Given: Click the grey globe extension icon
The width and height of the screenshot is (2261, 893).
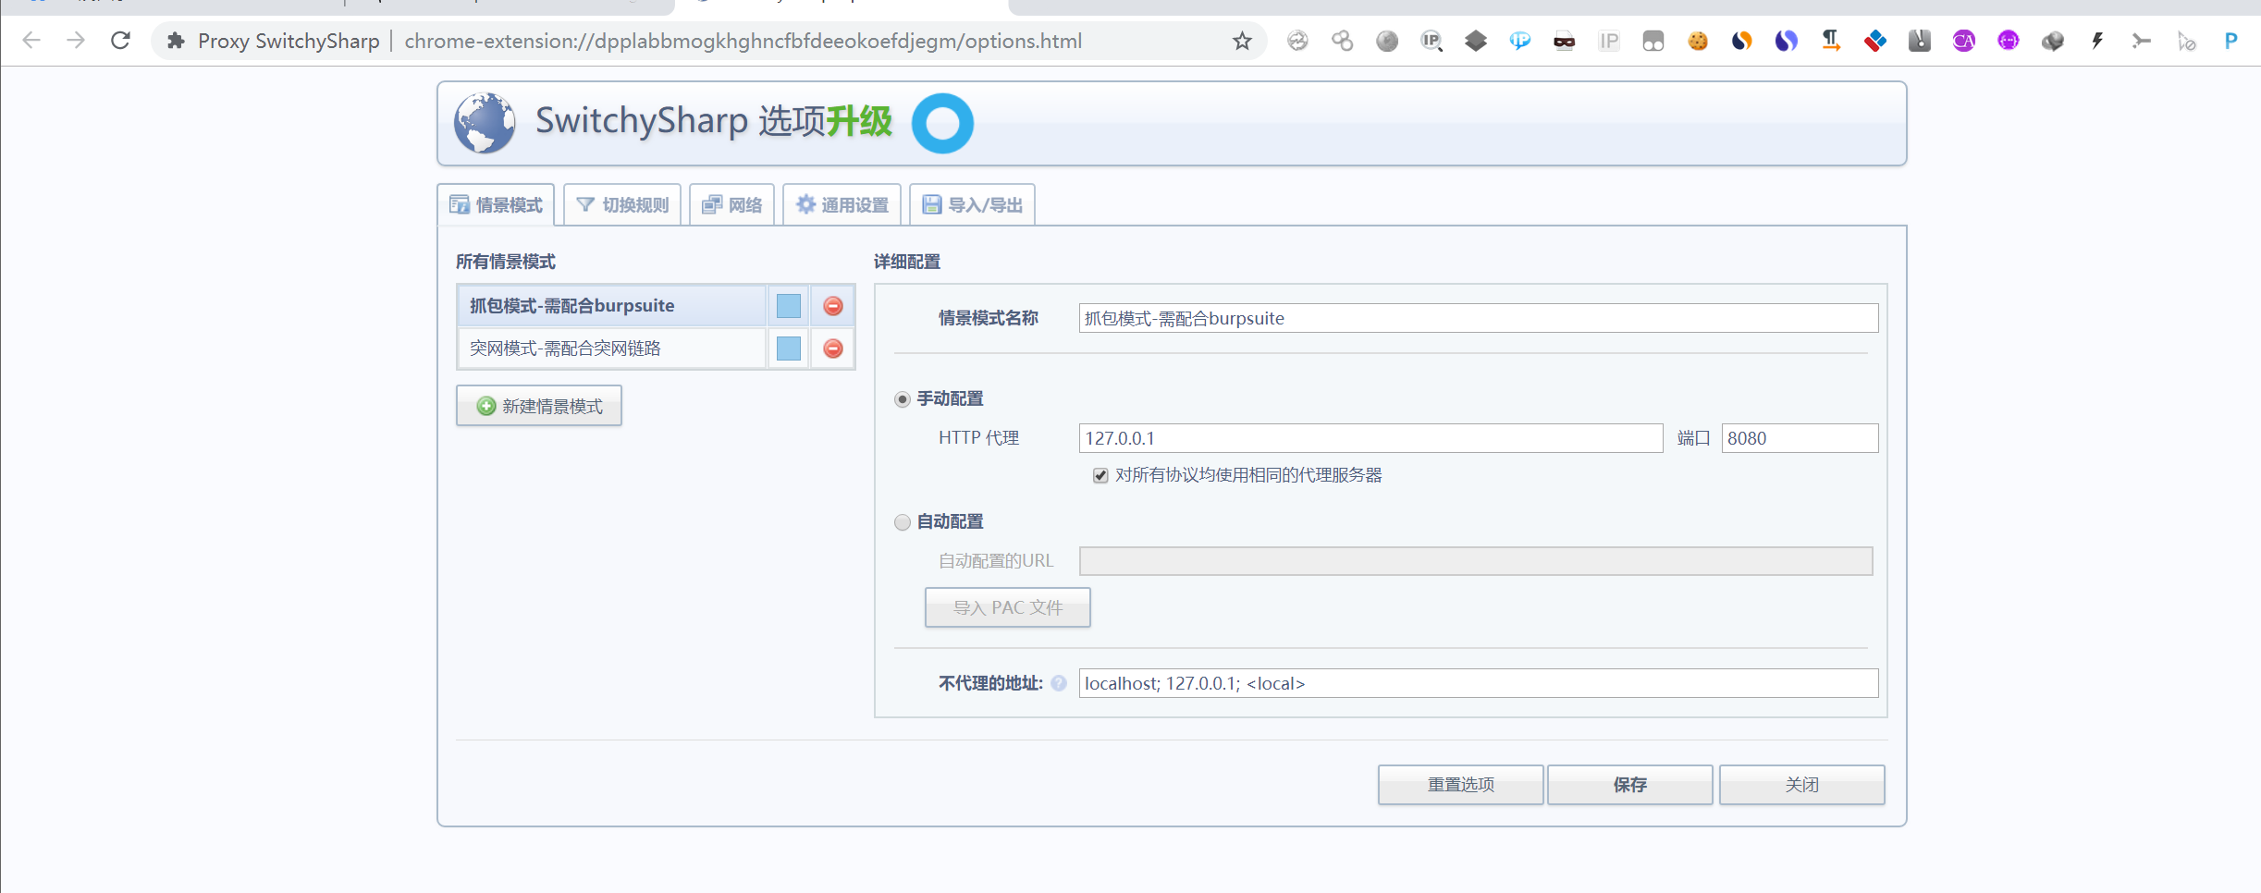Looking at the screenshot, I should tap(1387, 41).
